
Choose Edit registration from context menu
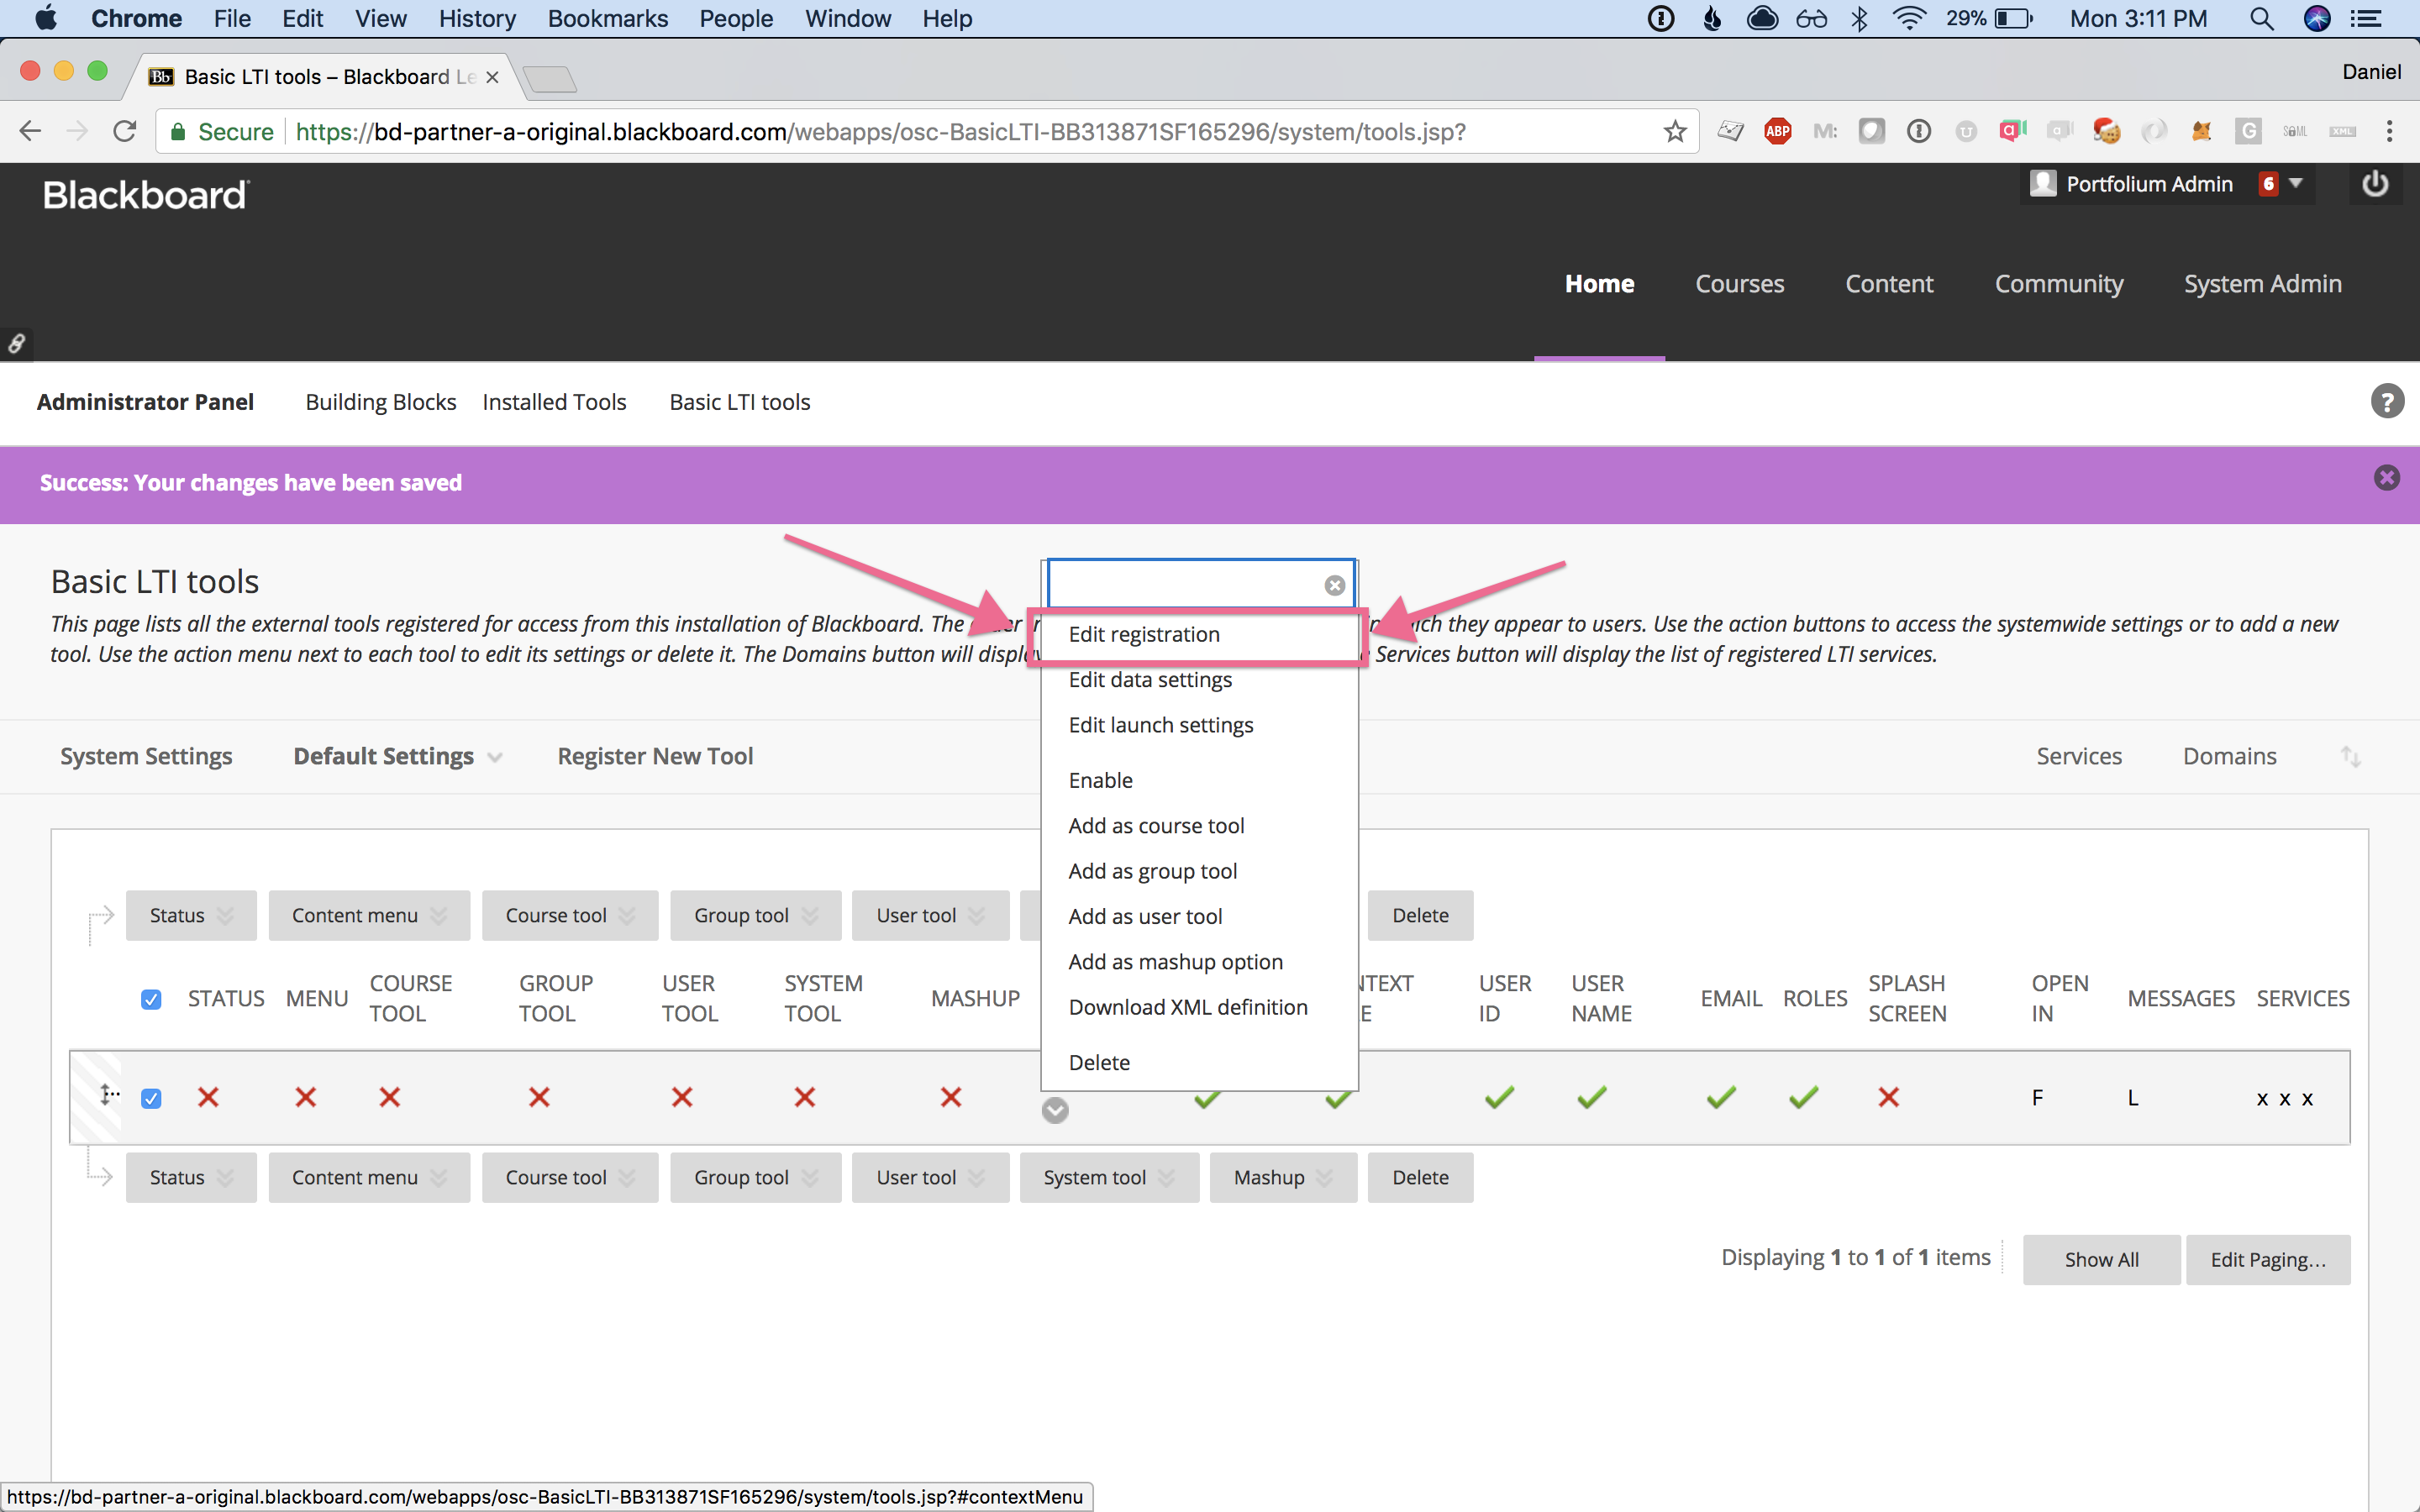point(1144,635)
